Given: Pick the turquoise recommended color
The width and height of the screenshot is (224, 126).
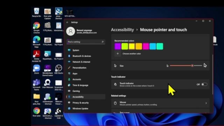Looking at the screenshot, I should click(160, 47).
